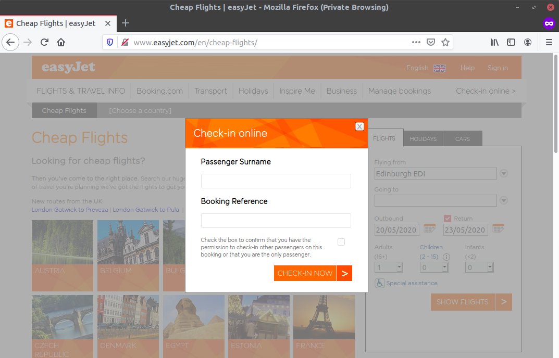Open the Return date calendar icon
559x358 pixels.
(x=498, y=228)
